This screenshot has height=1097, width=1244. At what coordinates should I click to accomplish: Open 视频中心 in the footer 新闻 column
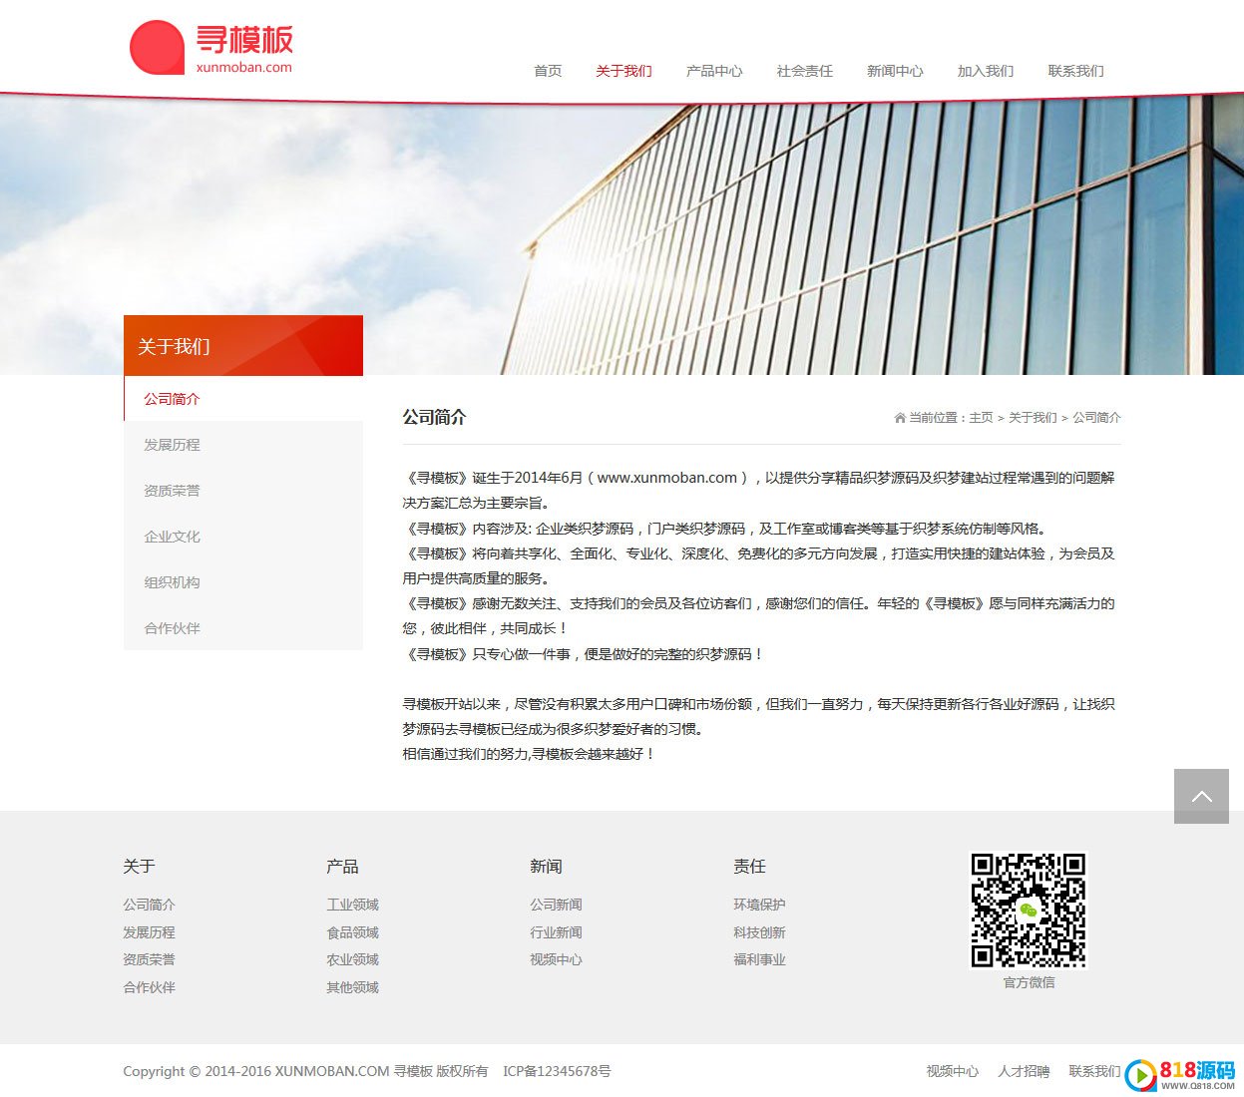(557, 959)
